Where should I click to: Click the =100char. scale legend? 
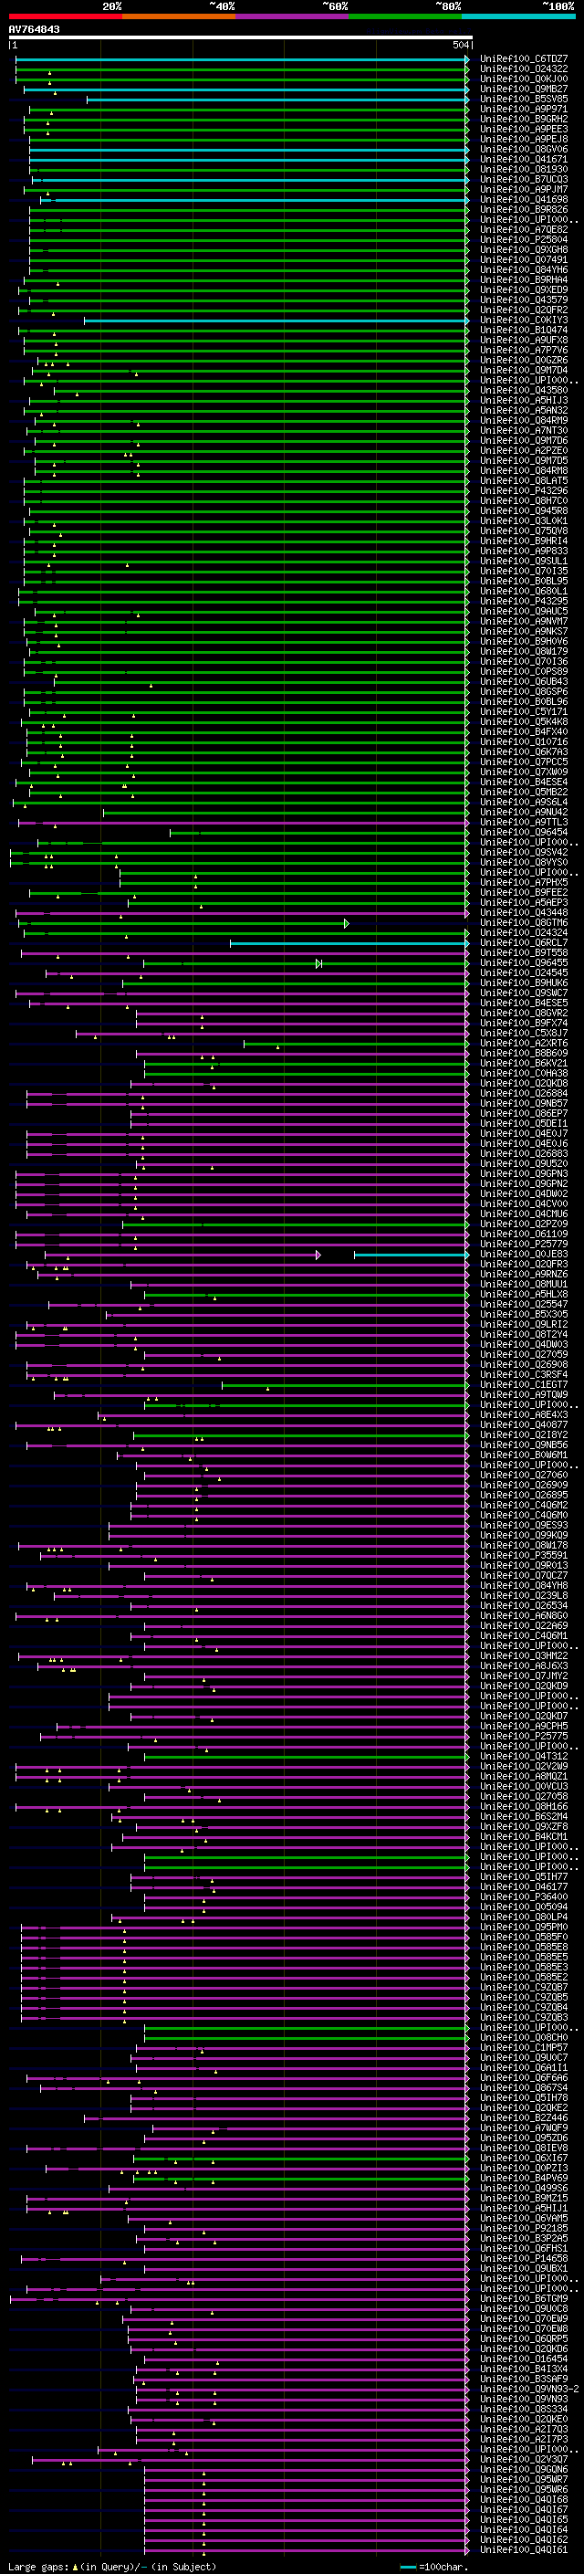click(435, 2566)
